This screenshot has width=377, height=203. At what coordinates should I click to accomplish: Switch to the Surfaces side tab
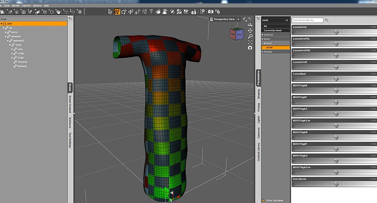70,123
